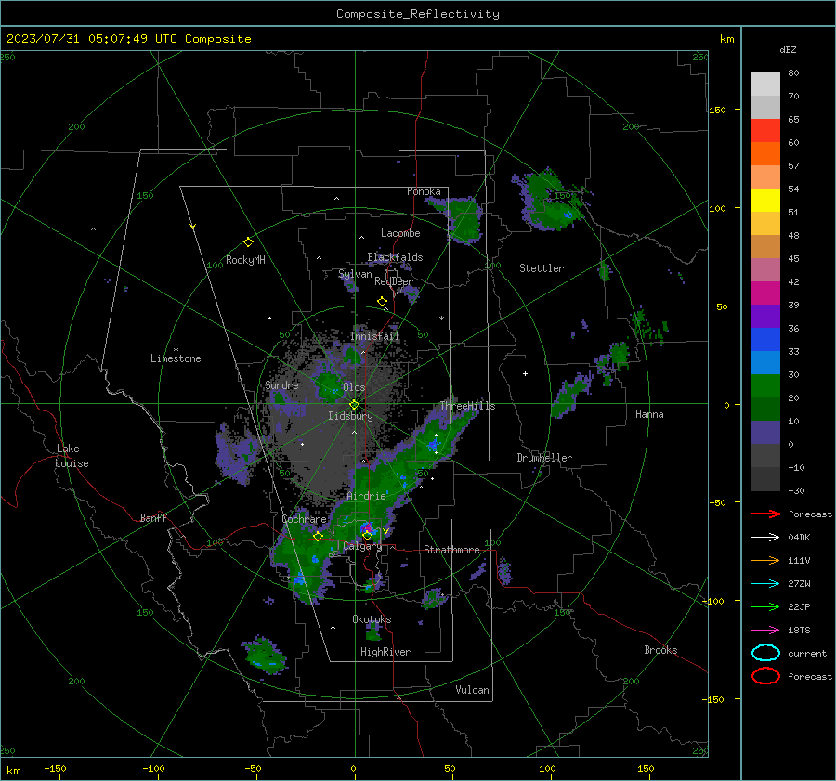Click the Sylvan label
836x781 pixels.
[355, 274]
